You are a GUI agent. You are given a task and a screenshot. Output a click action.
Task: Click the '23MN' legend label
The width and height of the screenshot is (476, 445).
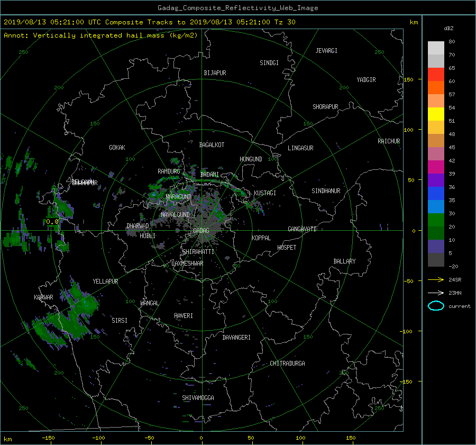pos(455,293)
